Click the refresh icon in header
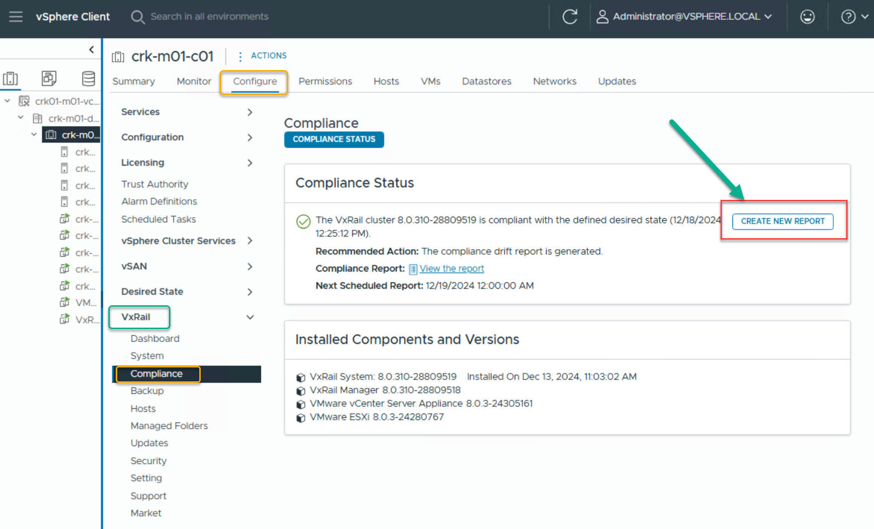 click(x=569, y=16)
